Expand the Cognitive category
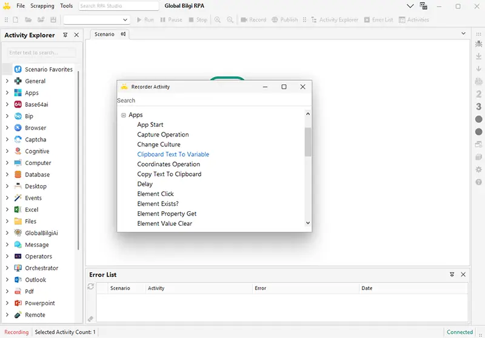The width and height of the screenshot is (485, 338). point(7,151)
